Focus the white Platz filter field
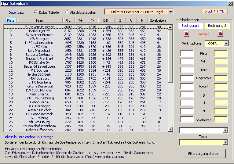 (187, 53)
